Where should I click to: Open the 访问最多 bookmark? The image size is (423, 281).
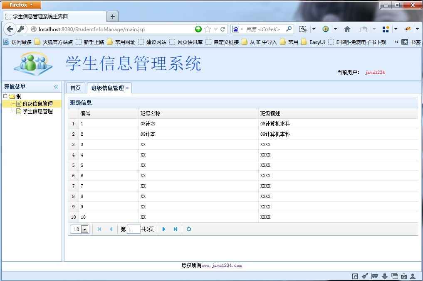[17, 42]
